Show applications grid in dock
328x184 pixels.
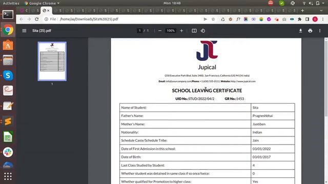coord(8,176)
